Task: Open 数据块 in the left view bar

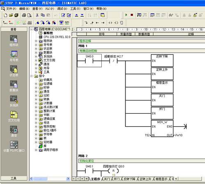Action: coord(14,86)
